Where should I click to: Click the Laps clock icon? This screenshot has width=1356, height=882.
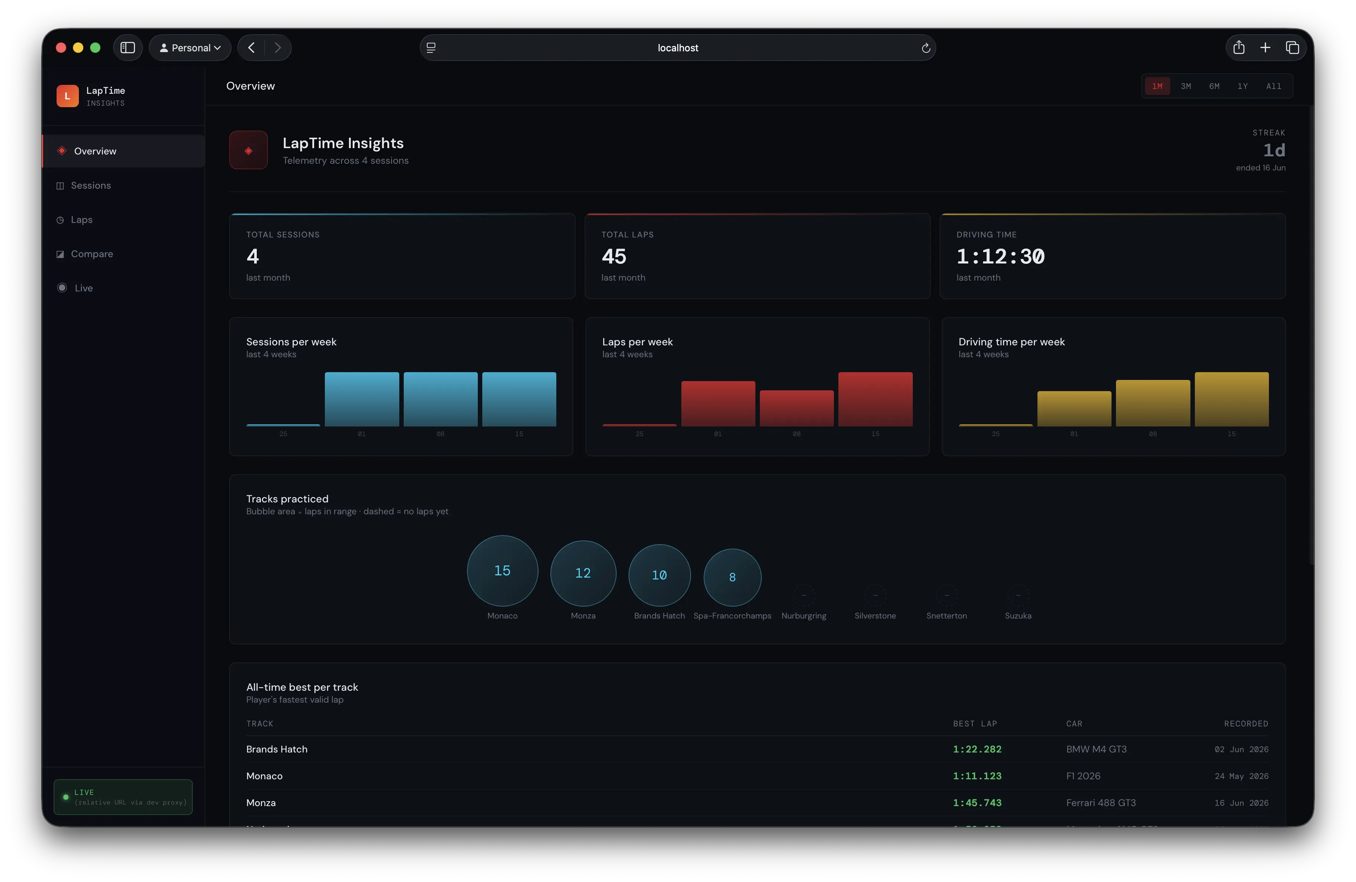[x=60, y=220]
